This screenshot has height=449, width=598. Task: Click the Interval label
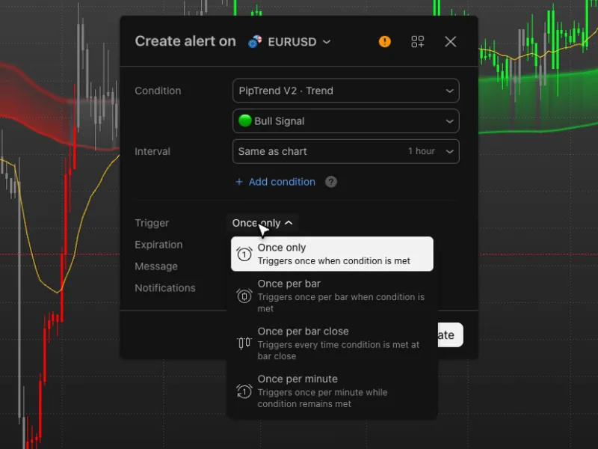[152, 152]
